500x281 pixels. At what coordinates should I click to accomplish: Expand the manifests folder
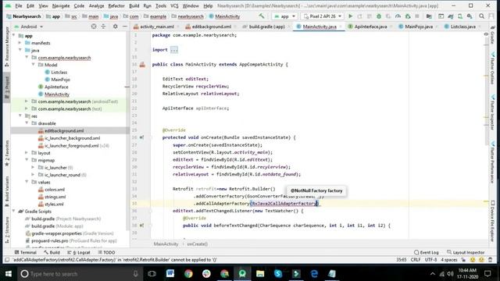point(20,43)
